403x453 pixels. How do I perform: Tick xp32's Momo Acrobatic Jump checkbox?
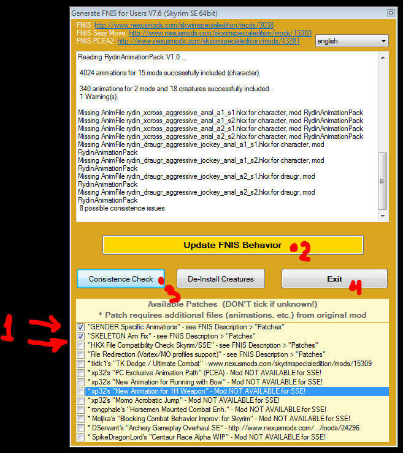coord(81,400)
